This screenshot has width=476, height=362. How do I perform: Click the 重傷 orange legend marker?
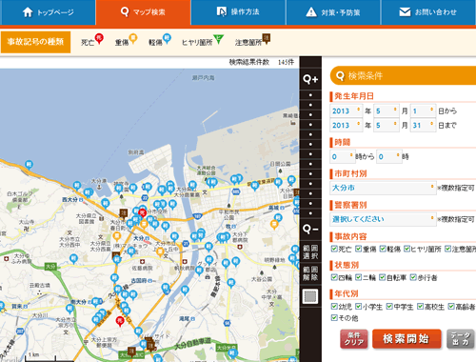(133, 39)
